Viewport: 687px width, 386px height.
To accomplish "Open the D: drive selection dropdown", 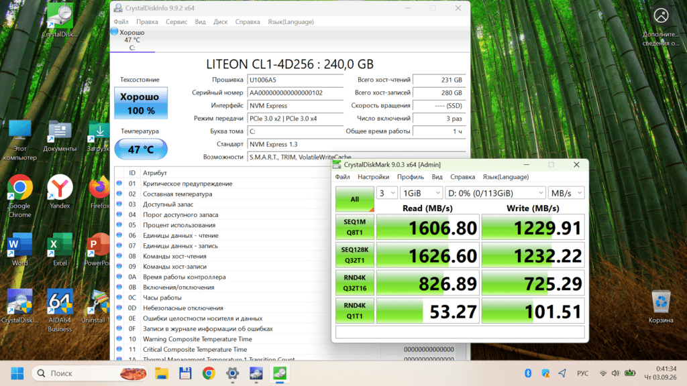I will pyautogui.click(x=495, y=193).
